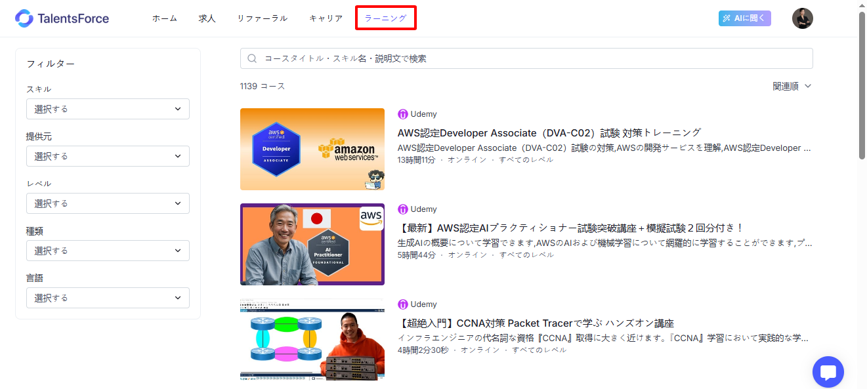Click the search magnifier icon
Screen dimensions: 867x389
point(252,58)
